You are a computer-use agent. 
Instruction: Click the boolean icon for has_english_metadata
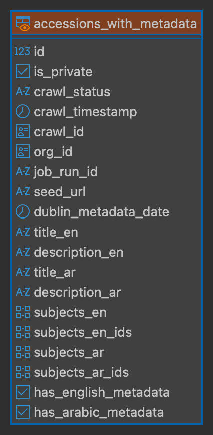23,392
